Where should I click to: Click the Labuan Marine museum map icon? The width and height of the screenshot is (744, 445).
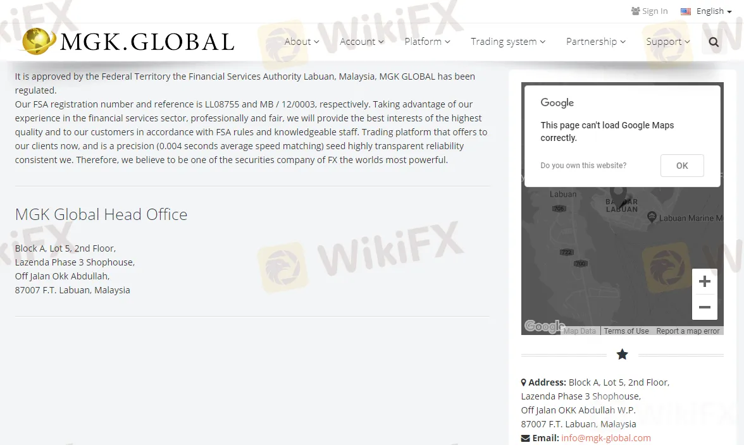pyautogui.click(x=652, y=217)
